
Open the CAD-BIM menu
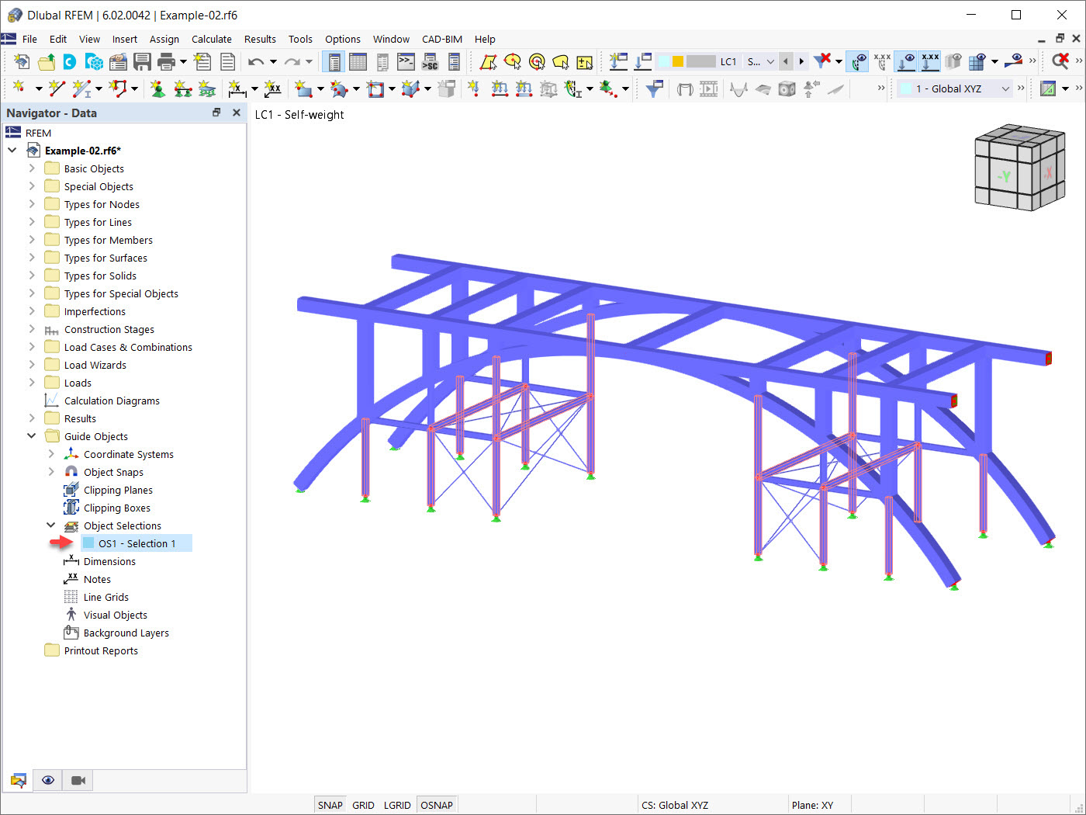[x=442, y=39]
